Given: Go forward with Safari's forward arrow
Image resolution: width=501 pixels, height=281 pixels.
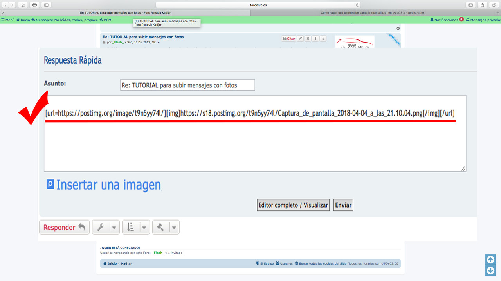Looking at the screenshot, I should (x=13, y=5).
